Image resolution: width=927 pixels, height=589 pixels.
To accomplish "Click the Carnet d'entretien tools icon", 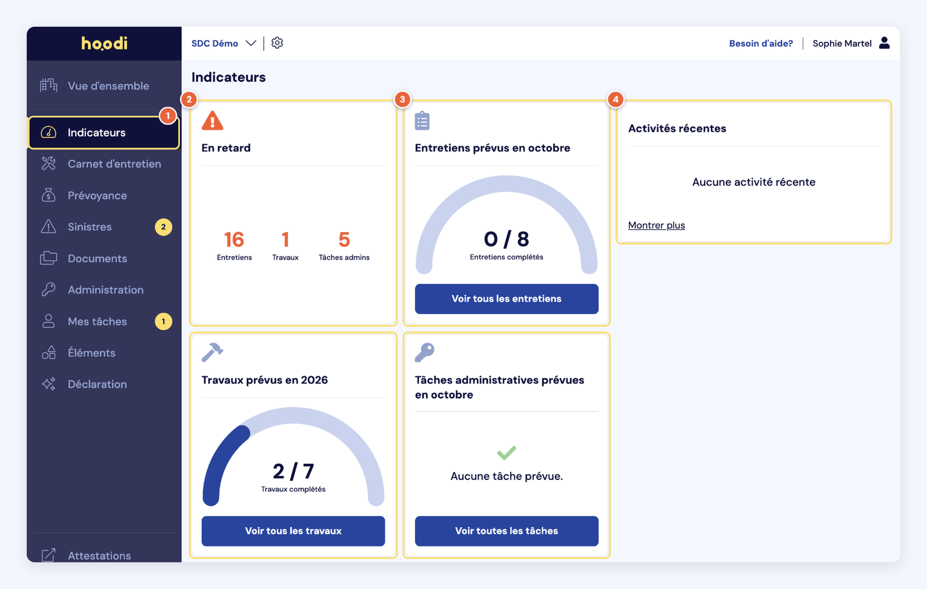I will (48, 164).
